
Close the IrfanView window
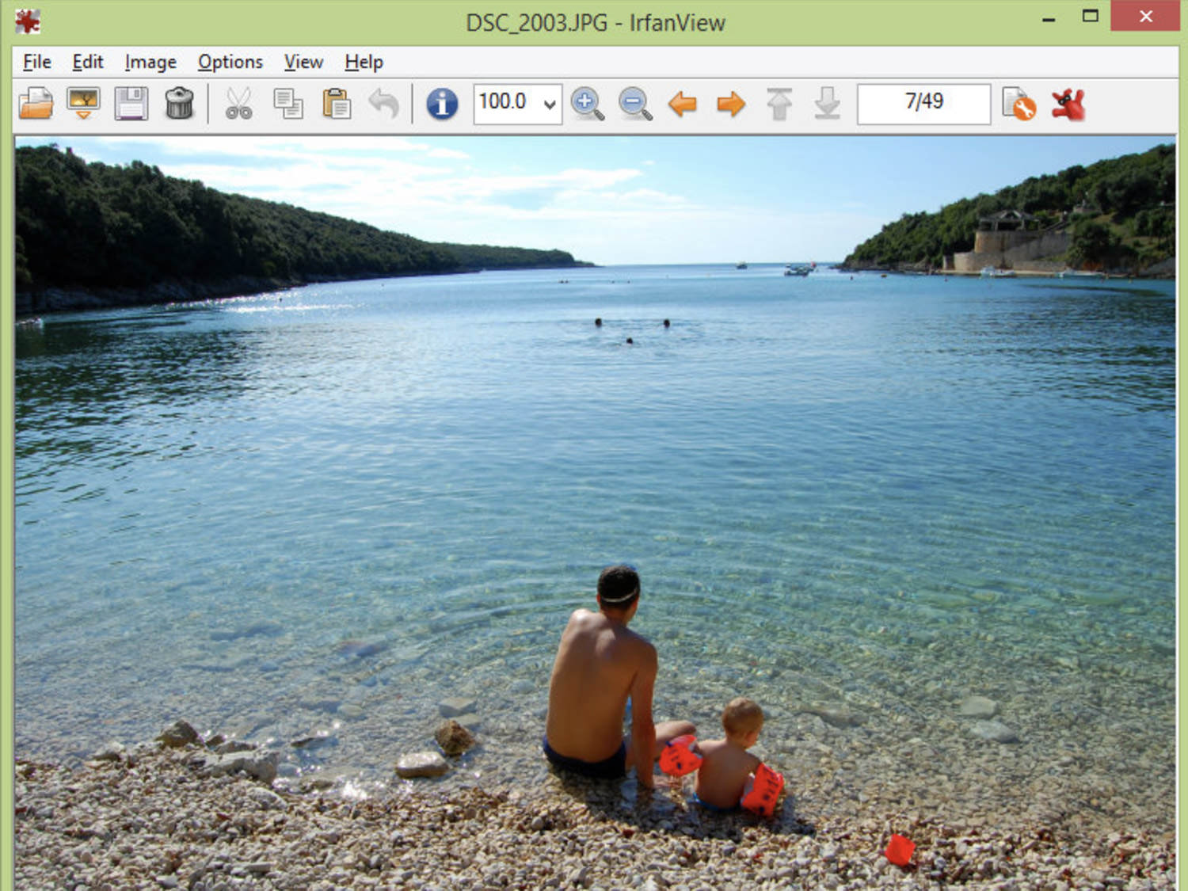pos(1145,16)
